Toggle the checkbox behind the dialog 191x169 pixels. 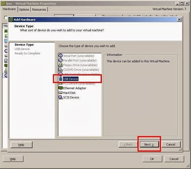(x=6, y=17)
